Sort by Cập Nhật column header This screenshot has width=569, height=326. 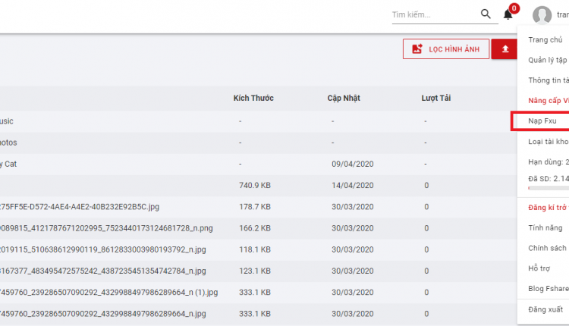[343, 99]
